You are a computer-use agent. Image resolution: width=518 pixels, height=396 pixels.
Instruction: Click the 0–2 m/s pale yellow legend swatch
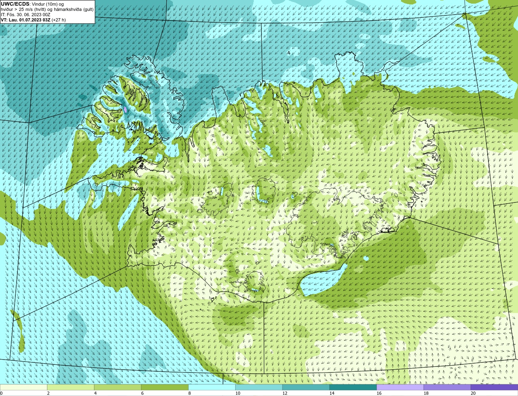(x=23, y=387)
